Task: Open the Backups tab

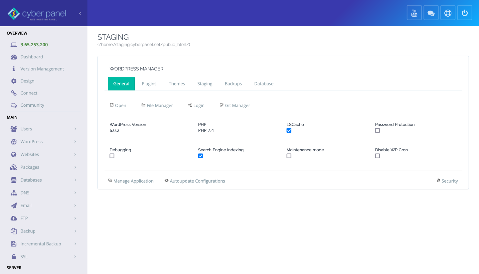Action: pyautogui.click(x=233, y=83)
